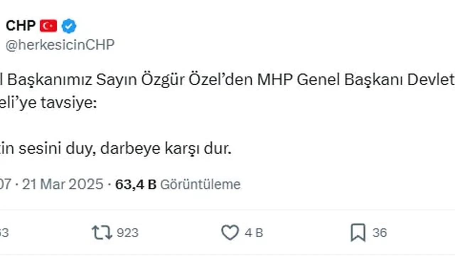This screenshot has width=455, height=256.
Task: Click the 4 B likes count
Action: [x=254, y=233]
